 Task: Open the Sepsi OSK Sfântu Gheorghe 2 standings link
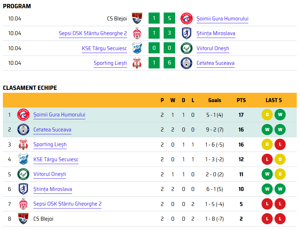click(x=67, y=204)
